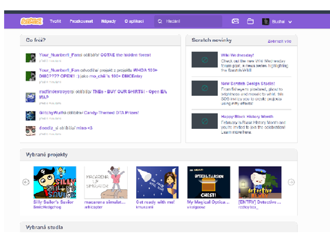Click the Zobrazit vše link

(280, 41)
